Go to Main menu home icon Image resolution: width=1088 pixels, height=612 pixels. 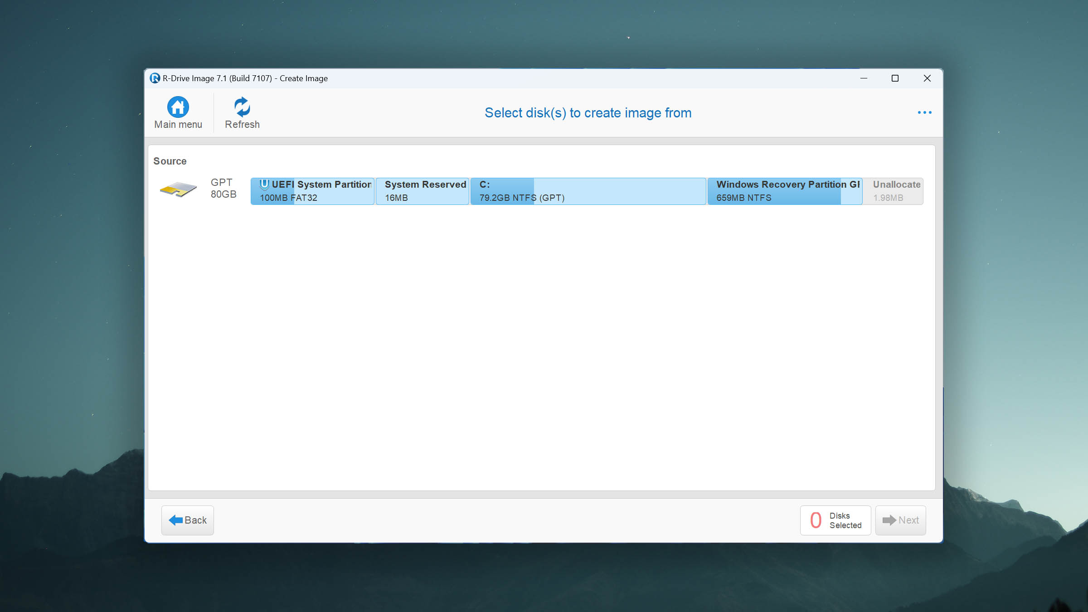pos(178,107)
